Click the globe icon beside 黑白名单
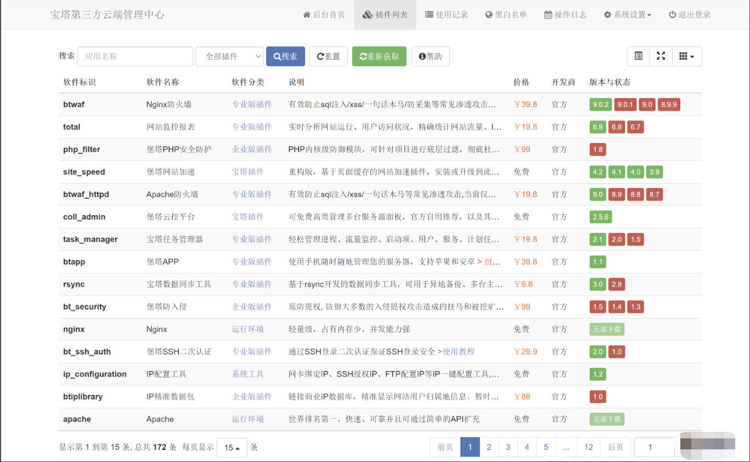 [x=488, y=15]
